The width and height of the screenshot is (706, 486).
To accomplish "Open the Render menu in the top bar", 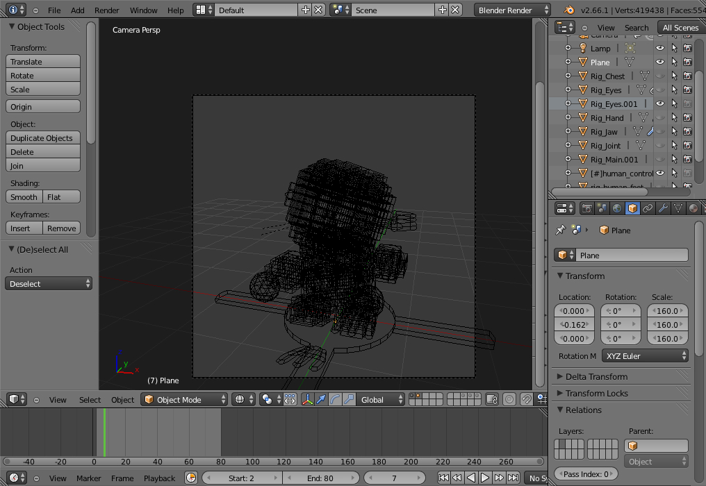I will (x=106, y=10).
